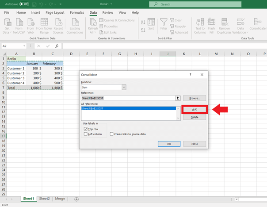Screen dimensions: 267x207
Task: Click the Reference input field
Action: click(127, 98)
